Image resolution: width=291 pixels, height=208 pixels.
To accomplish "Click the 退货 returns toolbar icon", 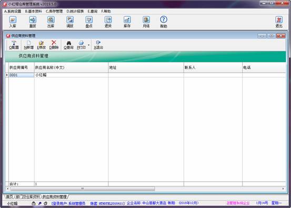I will pos(108,22).
